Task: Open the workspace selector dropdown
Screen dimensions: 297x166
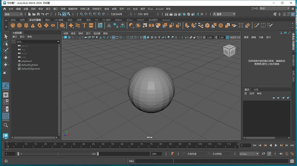Action: (x=275, y=9)
